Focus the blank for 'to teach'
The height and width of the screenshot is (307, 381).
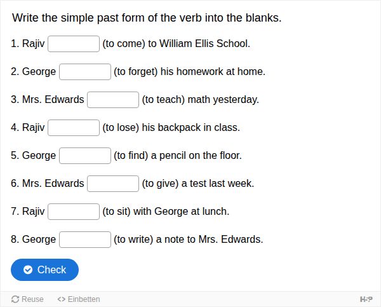tap(113, 100)
